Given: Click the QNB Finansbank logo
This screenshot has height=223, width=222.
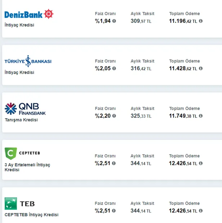Looking at the screenshot, I should coord(25,109).
